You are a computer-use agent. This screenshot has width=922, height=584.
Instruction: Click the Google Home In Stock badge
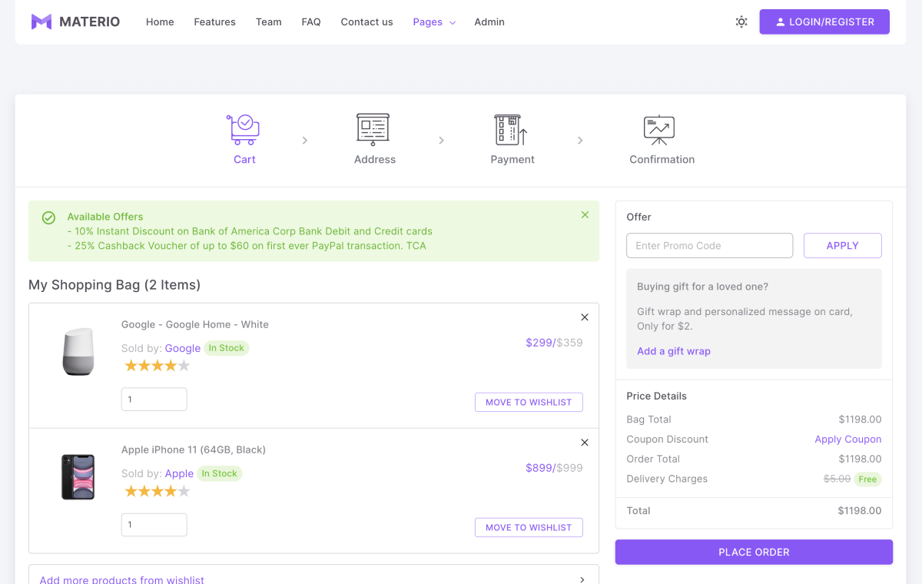pyautogui.click(x=227, y=348)
